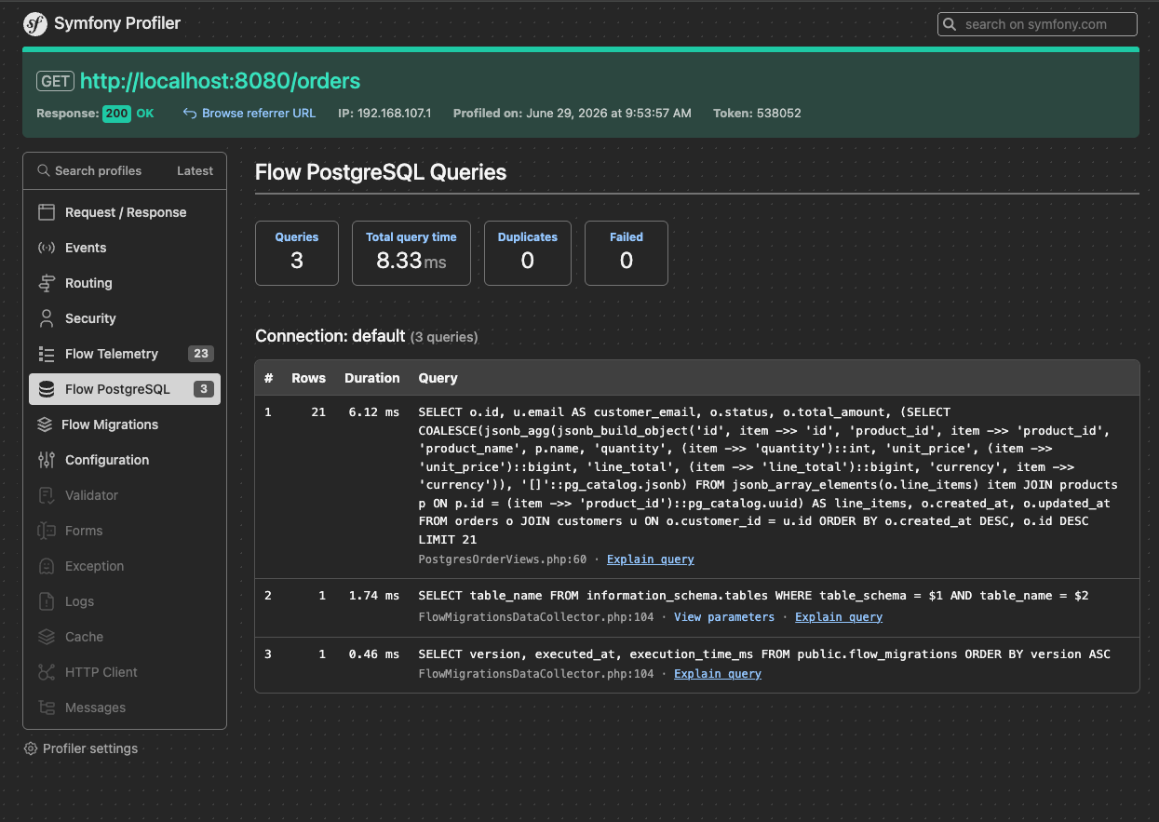Click the 1.74 ms duration cell
The width and height of the screenshot is (1159, 822).
(x=372, y=595)
